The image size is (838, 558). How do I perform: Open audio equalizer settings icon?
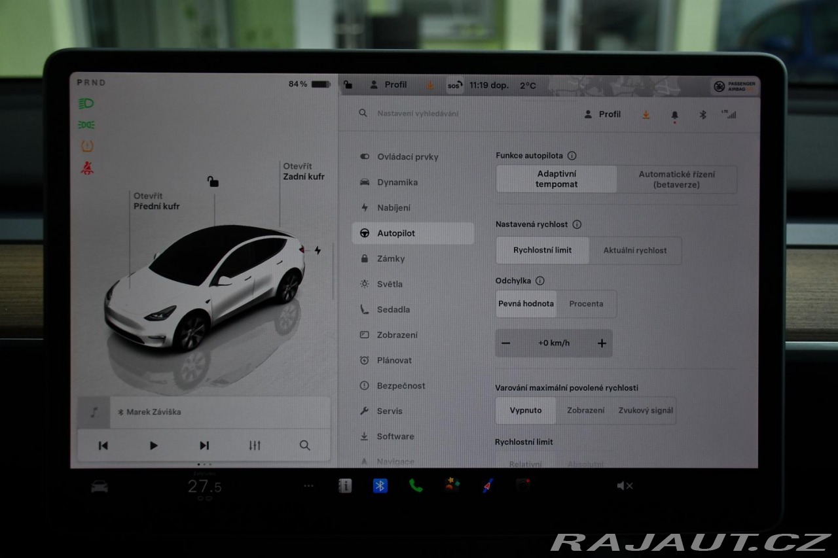[x=255, y=445]
